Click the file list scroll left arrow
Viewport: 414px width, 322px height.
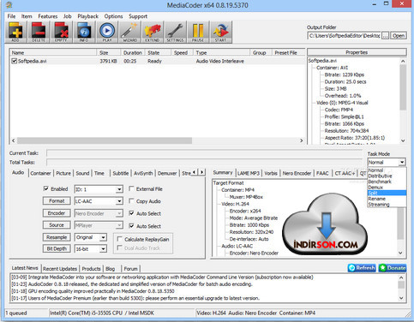pos(13,140)
